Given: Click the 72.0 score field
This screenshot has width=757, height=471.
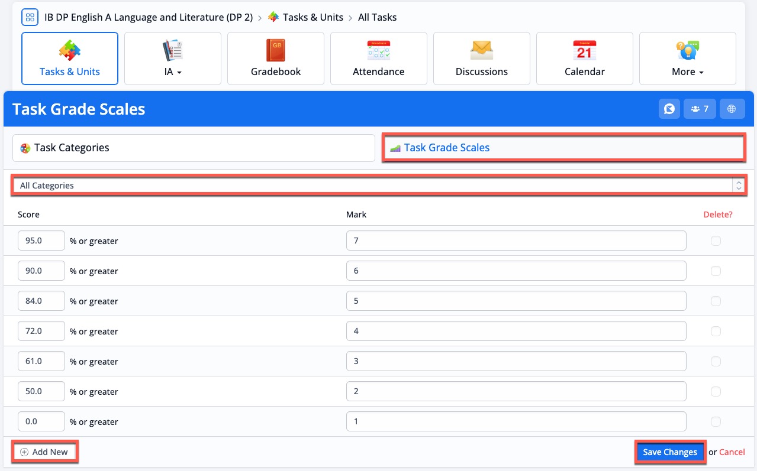Looking at the screenshot, I should (41, 331).
